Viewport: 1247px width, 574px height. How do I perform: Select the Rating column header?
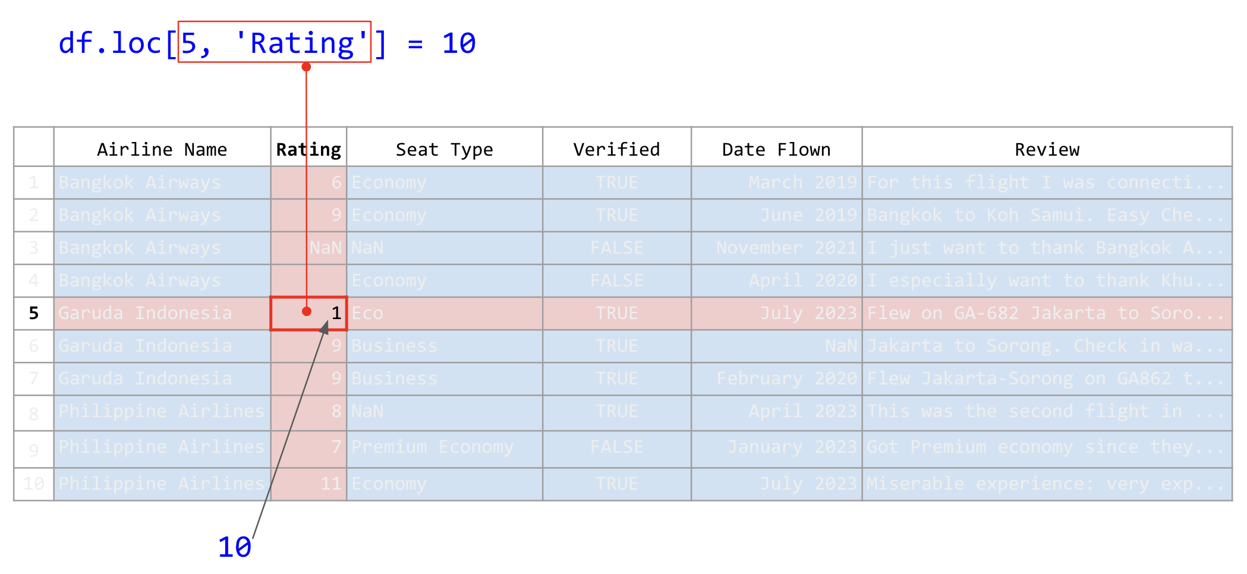coord(308,147)
